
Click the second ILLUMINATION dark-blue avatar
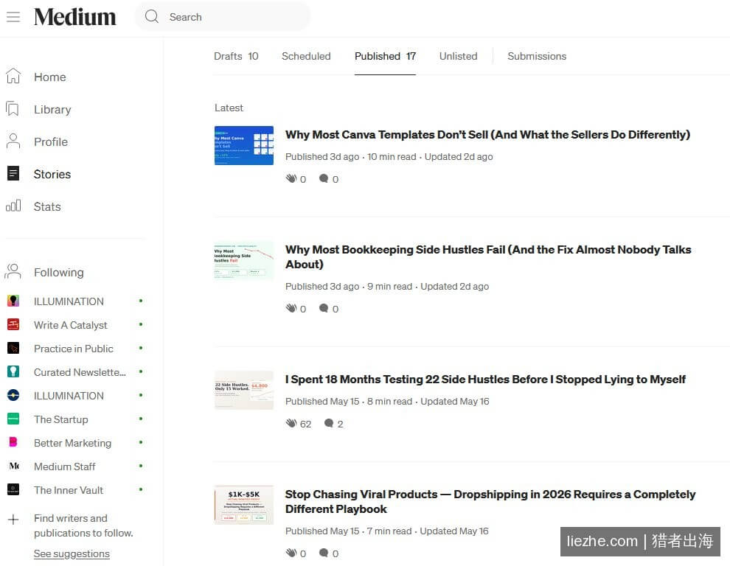pyautogui.click(x=13, y=395)
